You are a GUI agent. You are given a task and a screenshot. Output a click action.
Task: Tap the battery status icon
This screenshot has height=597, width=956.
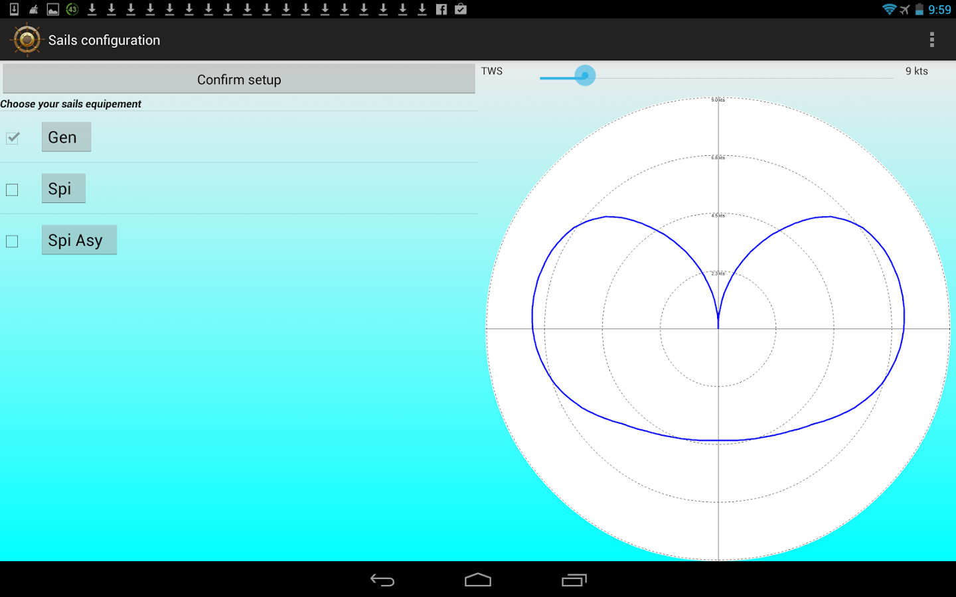click(x=919, y=9)
